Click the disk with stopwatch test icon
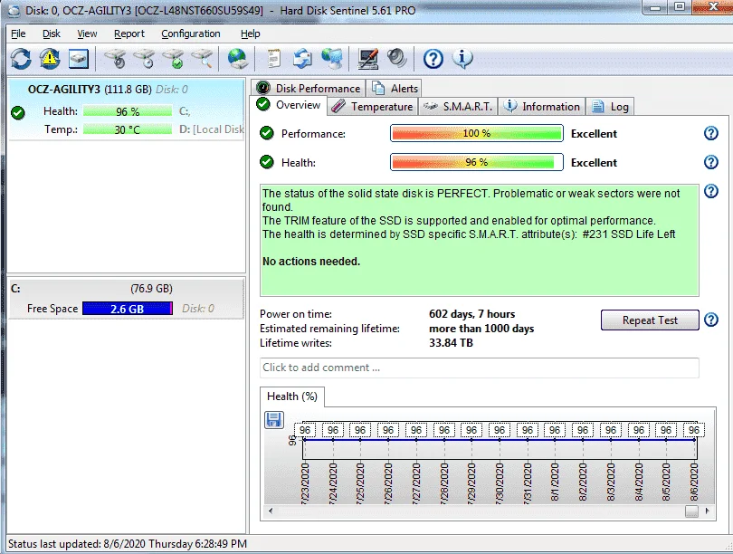This screenshot has width=733, height=554. [145, 59]
